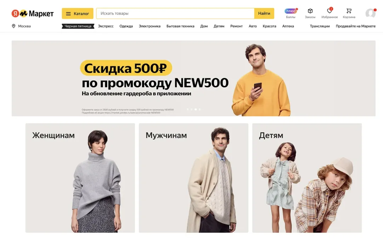Open the Мужчинам category card
The image size is (383, 239).
point(194,178)
